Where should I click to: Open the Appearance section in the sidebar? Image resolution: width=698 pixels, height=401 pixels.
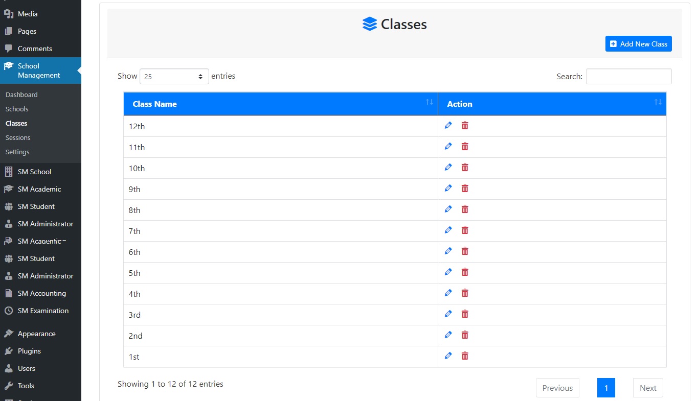click(x=36, y=333)
